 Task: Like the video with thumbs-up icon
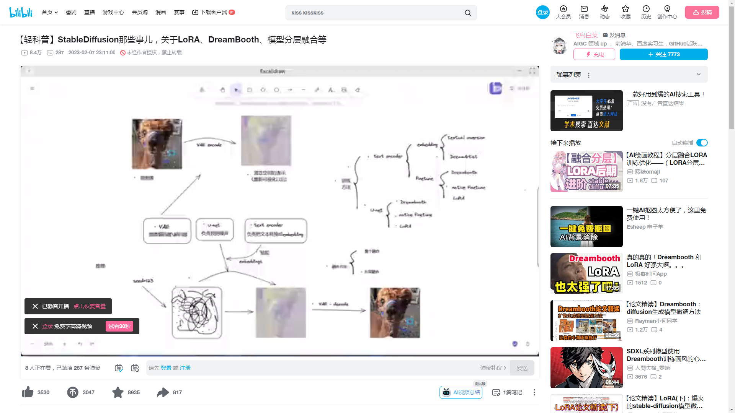point(28,392)
